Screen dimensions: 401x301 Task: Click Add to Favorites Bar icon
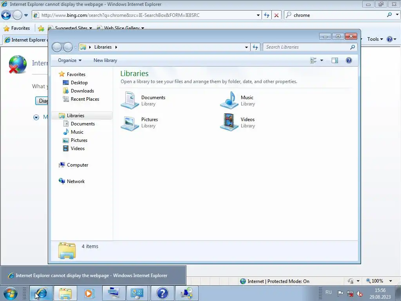[41, 28]
